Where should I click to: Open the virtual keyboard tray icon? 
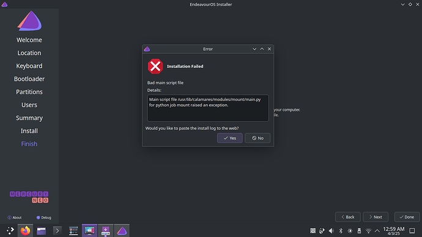click(313, 231)
